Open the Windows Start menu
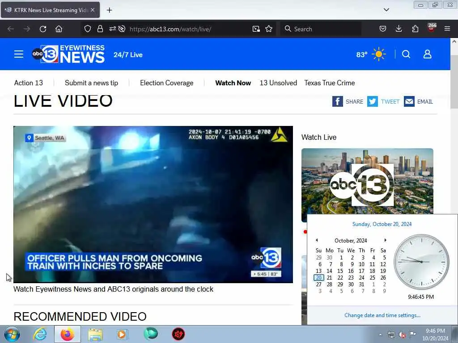This screenshot has height=343, width=458. 12,334
